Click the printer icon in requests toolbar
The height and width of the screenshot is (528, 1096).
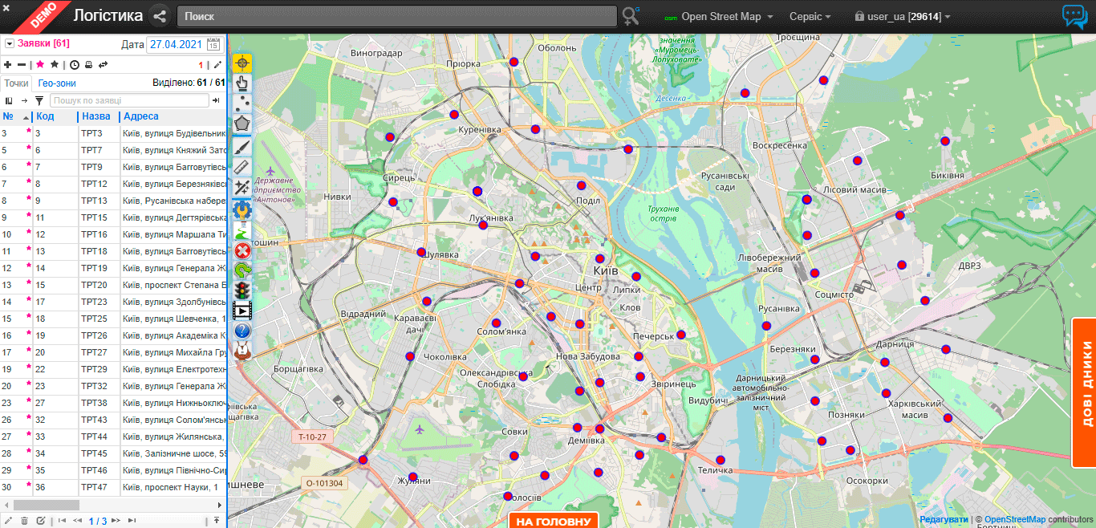pyautogui.click(x=88, y=64)
